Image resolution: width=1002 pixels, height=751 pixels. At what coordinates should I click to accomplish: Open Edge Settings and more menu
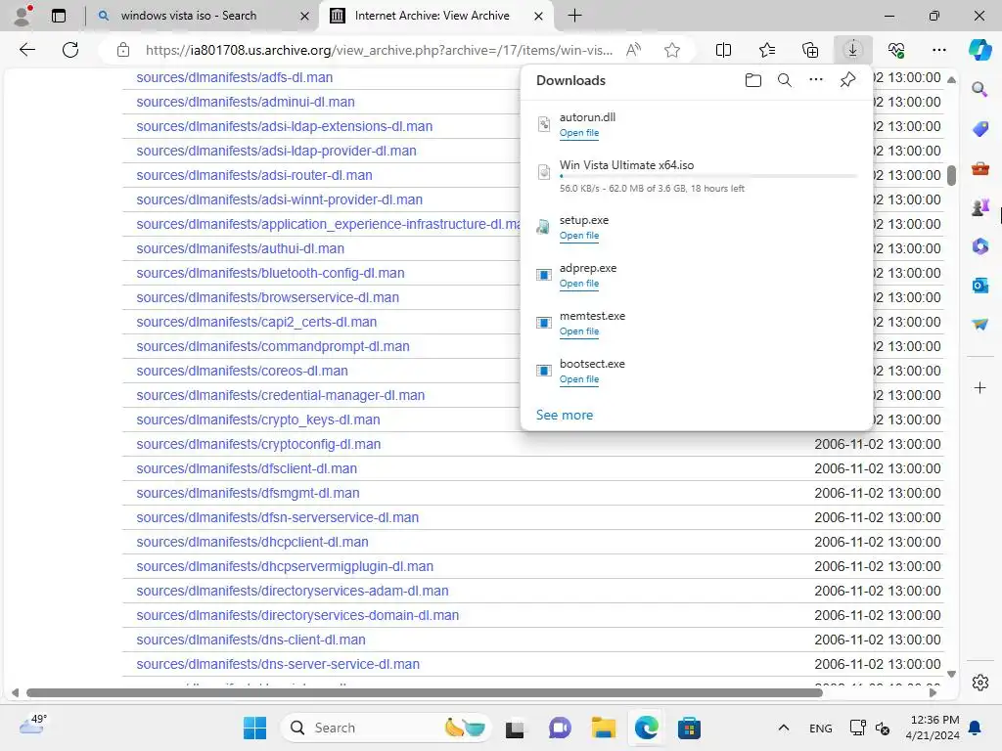pos(938,50)
